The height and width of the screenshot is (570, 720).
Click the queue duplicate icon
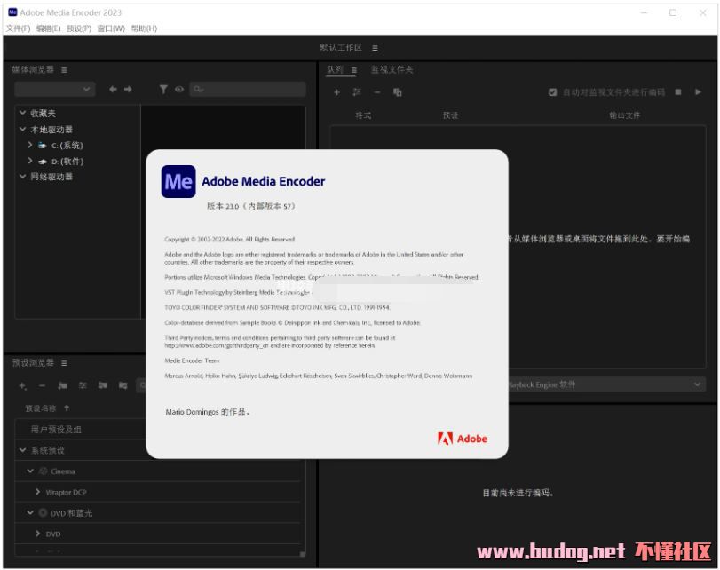click(397, 92)
